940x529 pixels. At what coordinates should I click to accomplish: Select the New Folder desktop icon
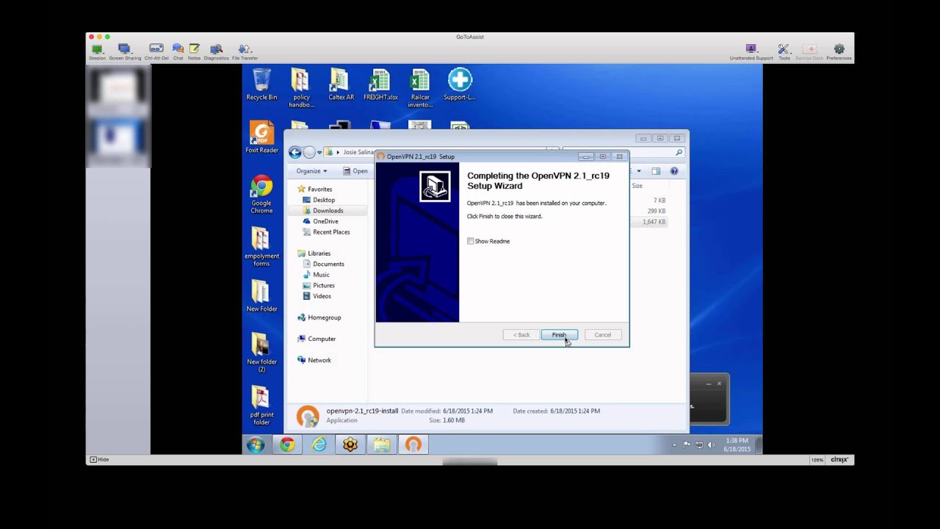[x=261, y=296]
